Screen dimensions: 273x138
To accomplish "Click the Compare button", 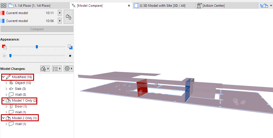I will [37, 29].
